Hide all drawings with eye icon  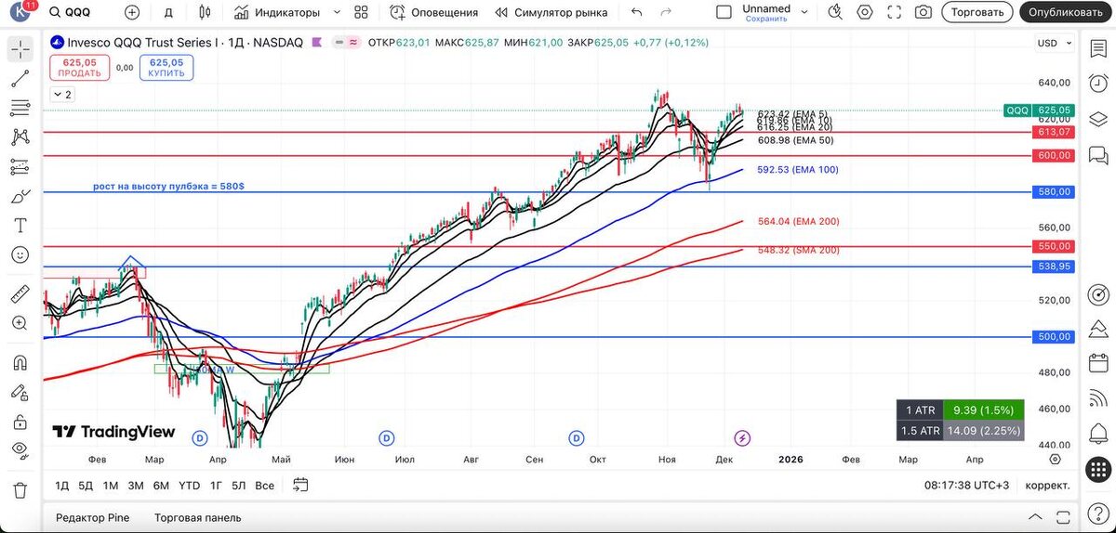20,449
